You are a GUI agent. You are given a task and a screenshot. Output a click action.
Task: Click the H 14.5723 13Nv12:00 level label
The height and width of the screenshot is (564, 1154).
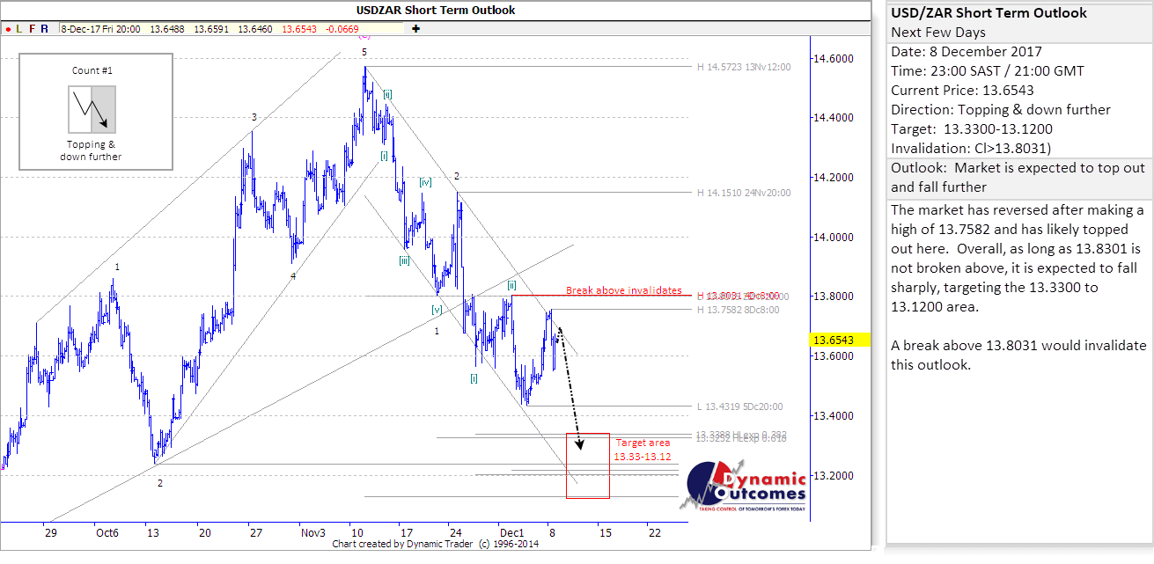pos(744,67)
